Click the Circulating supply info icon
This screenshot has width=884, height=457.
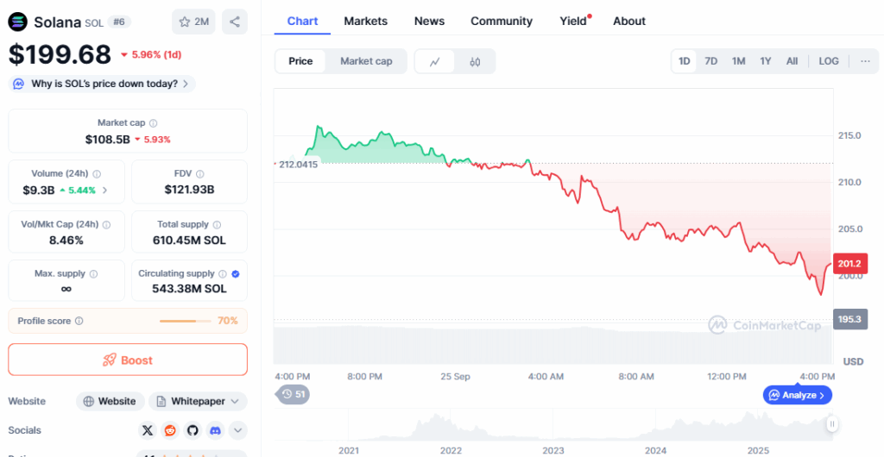click(x=223, y=273)
